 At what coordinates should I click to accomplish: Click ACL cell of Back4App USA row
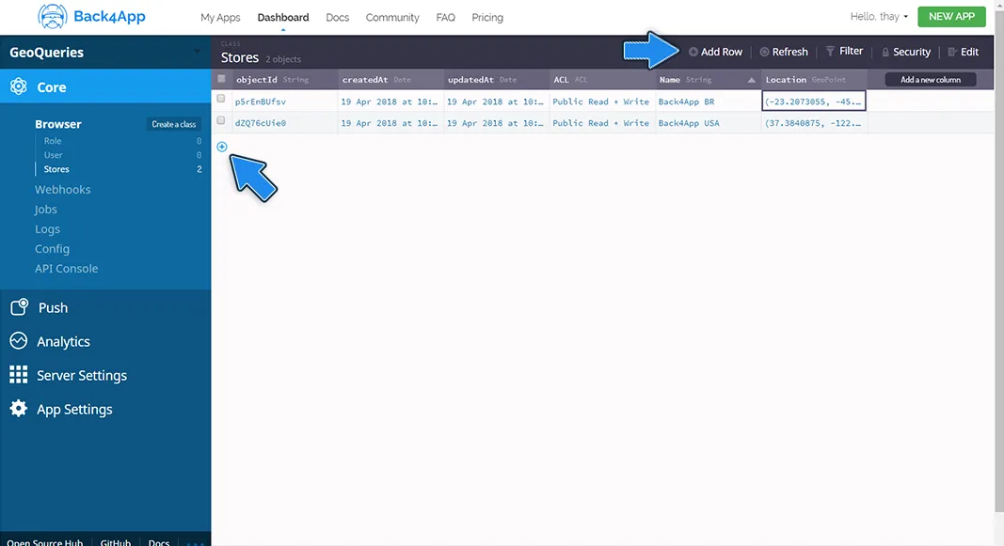[x=600, y=123]
